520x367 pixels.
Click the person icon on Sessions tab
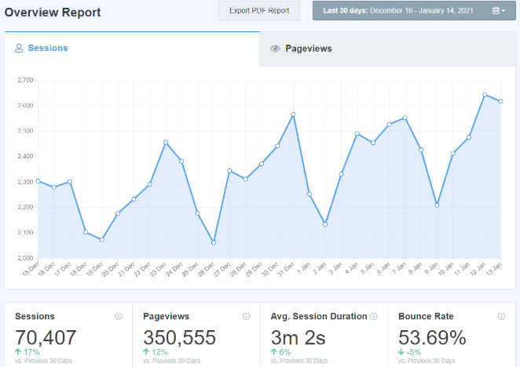[x=19, y=49]
